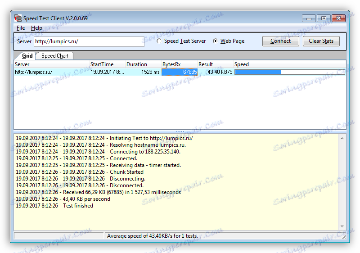Select the http://lumpics.ru/ grid row
This screenshot has width=360, height=253.
click(180, 72)
